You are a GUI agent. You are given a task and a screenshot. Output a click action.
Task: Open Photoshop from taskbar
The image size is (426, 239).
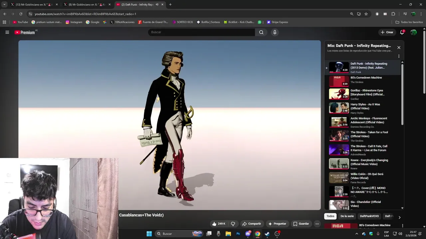[x=238, y=234]
